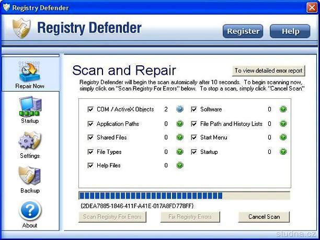Click the green status icon in the Startup scan row
Viewport: 320px width, 240px height.
click(283, 152)
